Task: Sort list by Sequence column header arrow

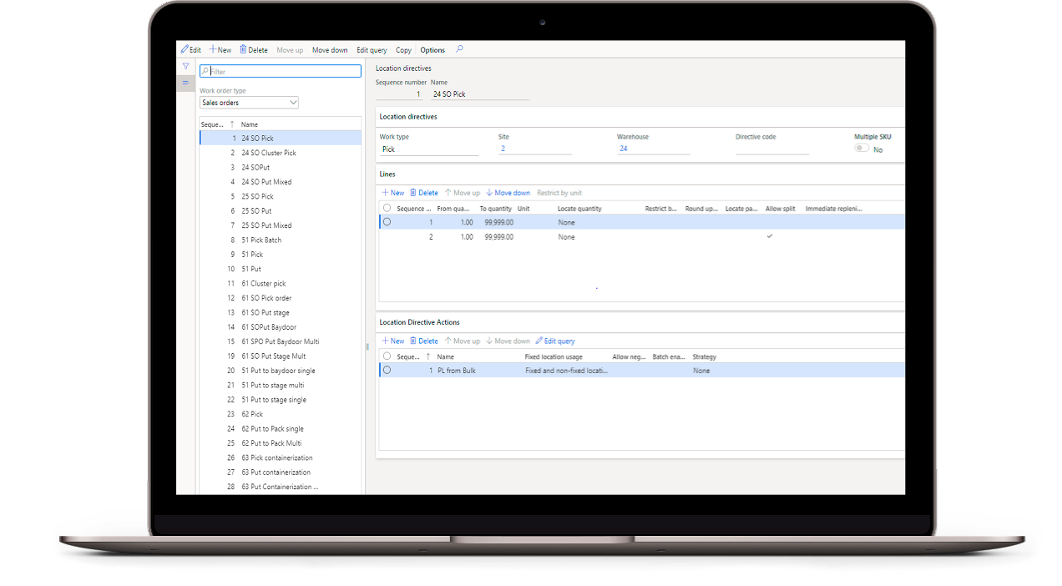Action: pos(232,124)
